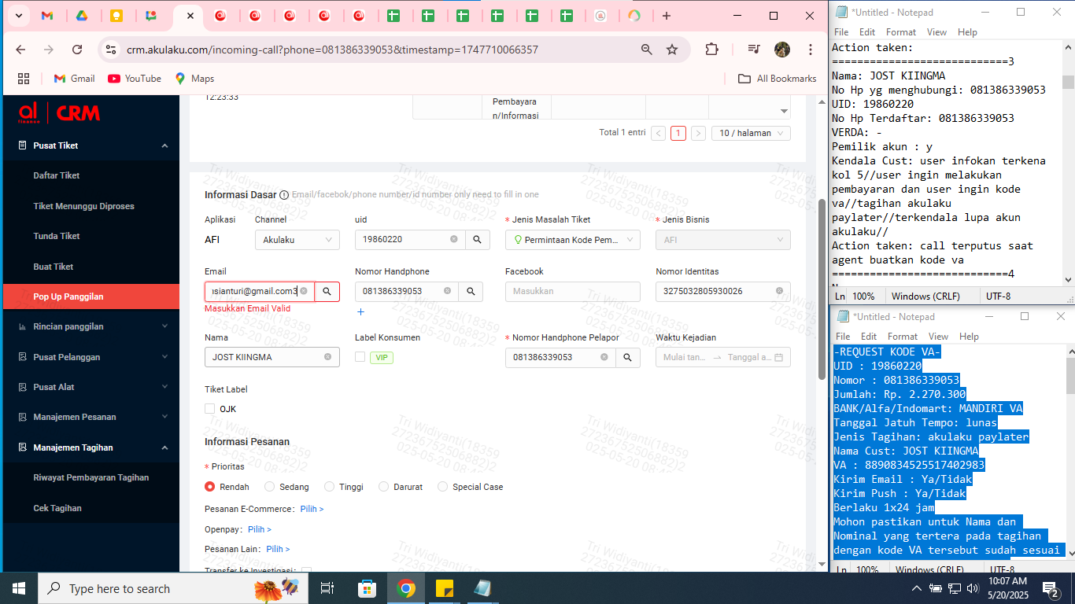Viewport: 1075px width, 604px height.
Task: Clear the Nama field with its X icon
Action: pyautogui.click(x=327, y=358)
